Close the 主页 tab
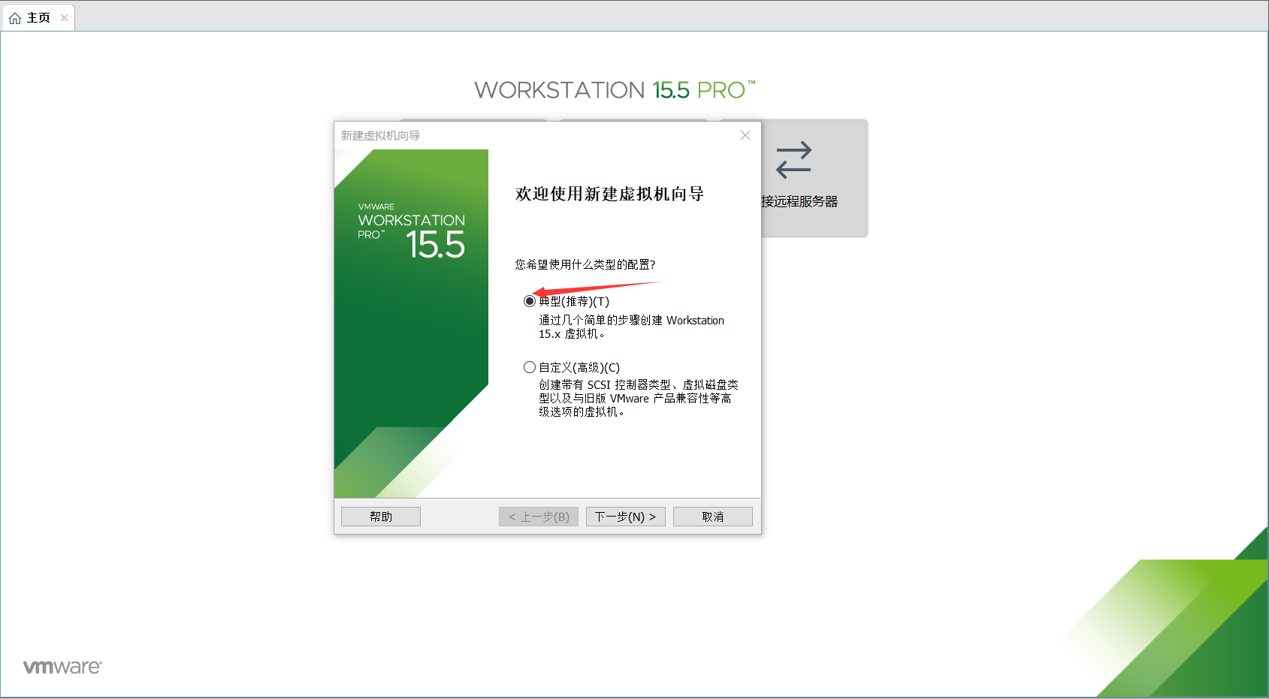The image size is (1269, 699). pos(65,18)
